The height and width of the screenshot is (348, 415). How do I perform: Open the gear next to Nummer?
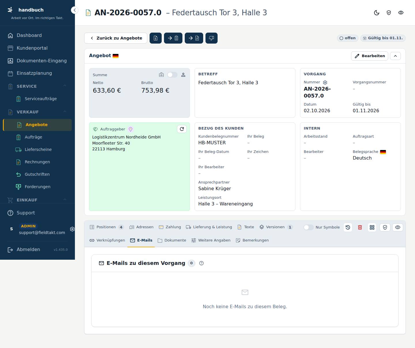point(325,82)
